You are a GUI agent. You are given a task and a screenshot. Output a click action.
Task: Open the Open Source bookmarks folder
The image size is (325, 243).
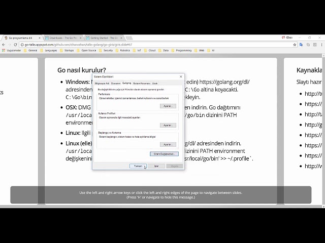tap(86, 51)
